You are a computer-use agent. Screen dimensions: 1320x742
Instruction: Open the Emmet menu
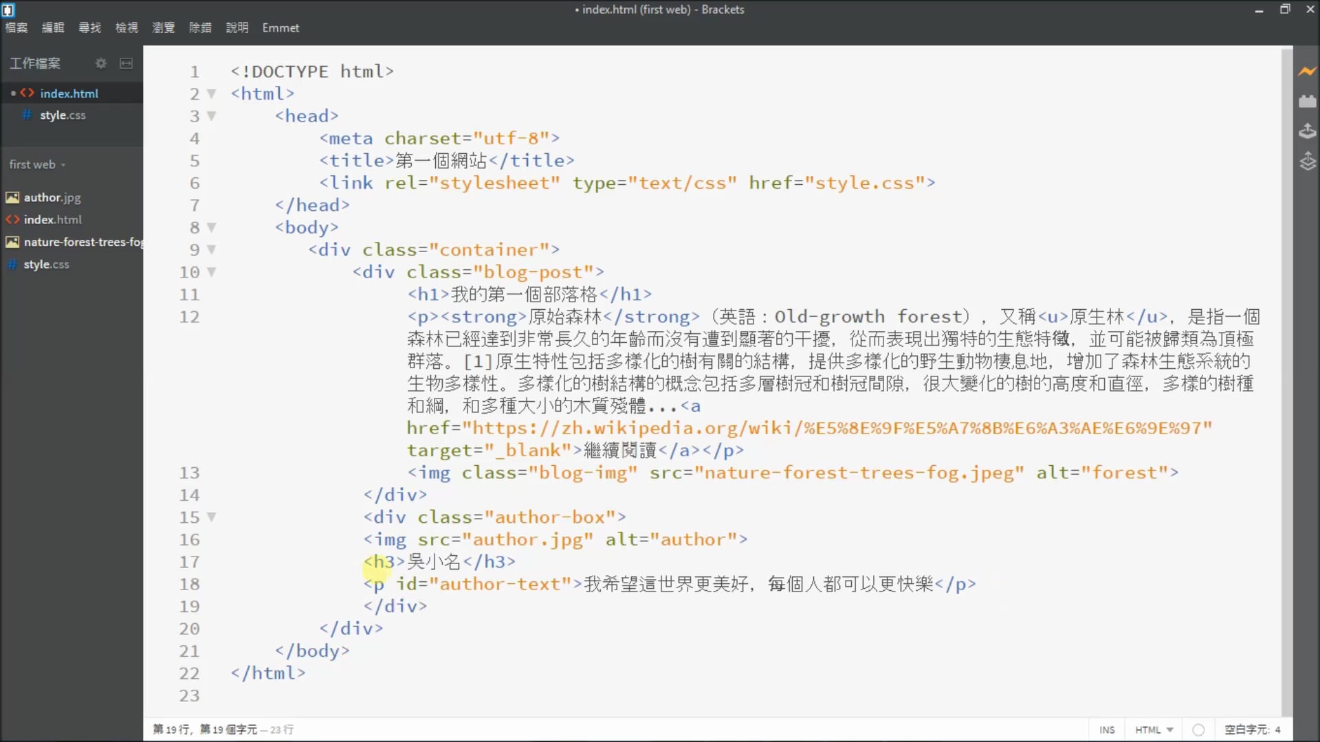pos(280,28)
